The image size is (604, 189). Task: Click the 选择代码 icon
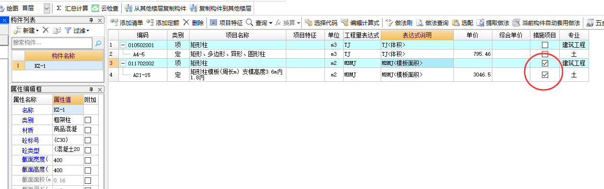click(x=308, y=22)
